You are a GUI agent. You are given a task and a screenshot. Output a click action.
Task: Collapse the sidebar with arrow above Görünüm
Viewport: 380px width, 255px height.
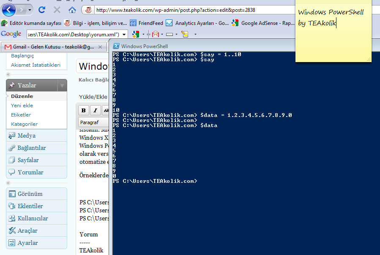point(8,183)
